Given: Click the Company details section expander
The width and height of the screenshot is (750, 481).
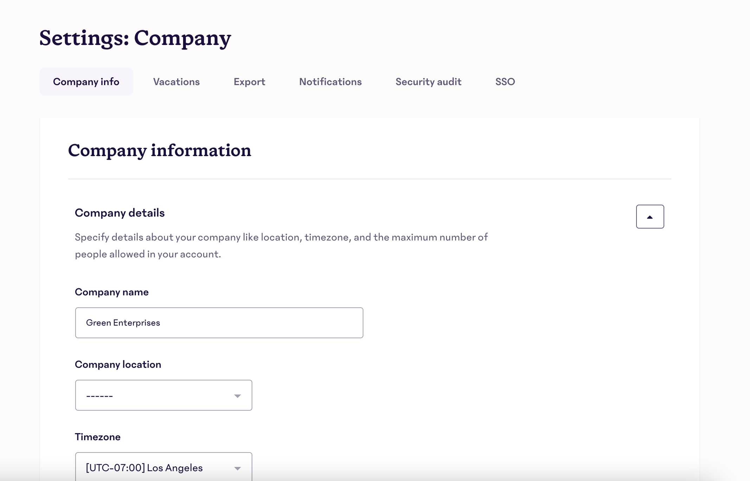Looking at the screenshot, I should [x=650, y=217].
